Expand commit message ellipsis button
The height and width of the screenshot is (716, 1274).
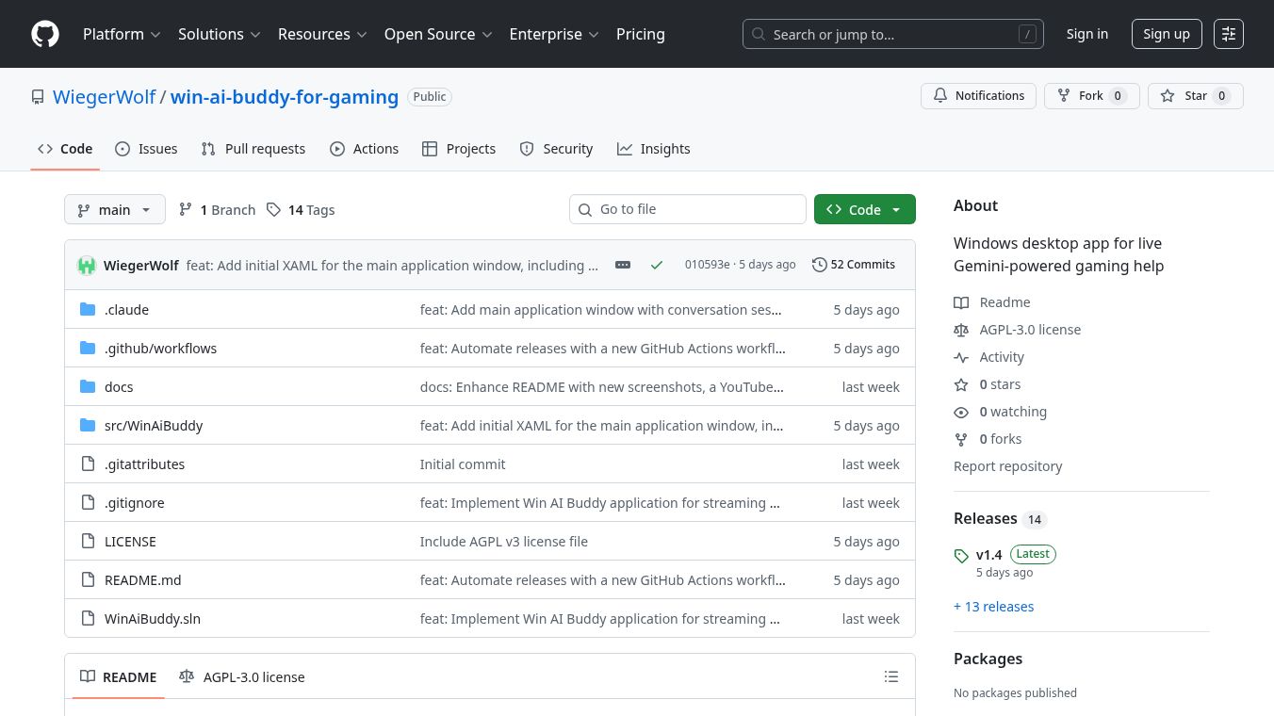pos(623,265)
